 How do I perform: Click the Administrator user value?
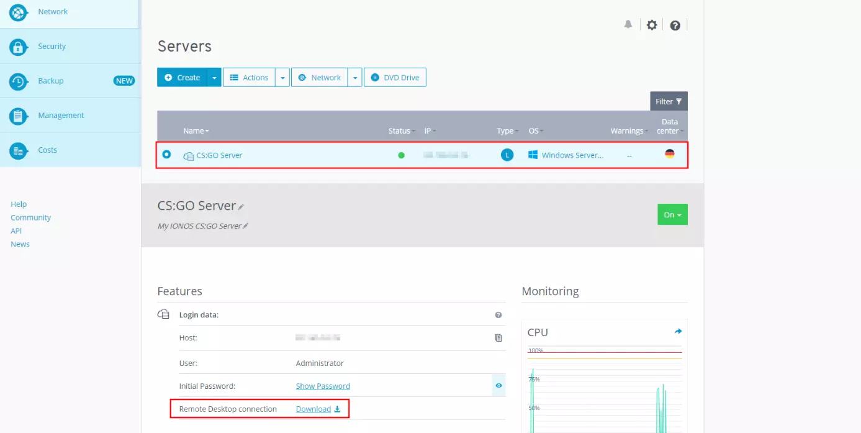320,363
